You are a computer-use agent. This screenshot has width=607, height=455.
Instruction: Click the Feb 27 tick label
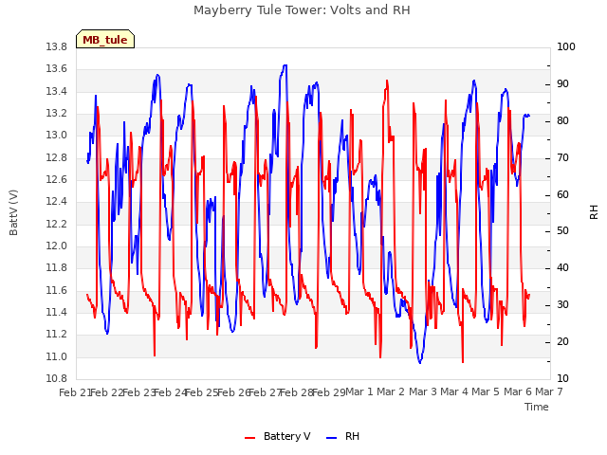[x=264, y=392]
